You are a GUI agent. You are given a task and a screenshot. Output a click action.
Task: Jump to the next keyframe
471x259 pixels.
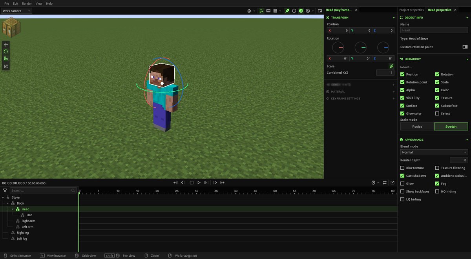tap(223, 183)
